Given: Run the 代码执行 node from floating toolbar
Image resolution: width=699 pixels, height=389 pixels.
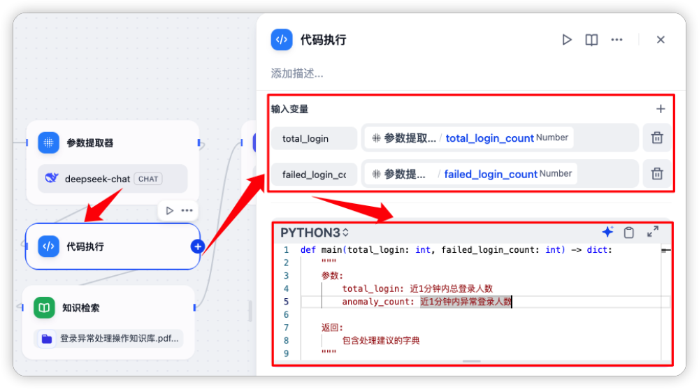Looking at the screenshot, I should click(x=169, y=210).
